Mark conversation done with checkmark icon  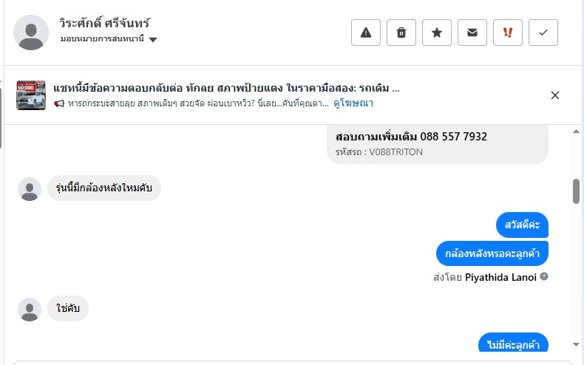pos(543,33)
